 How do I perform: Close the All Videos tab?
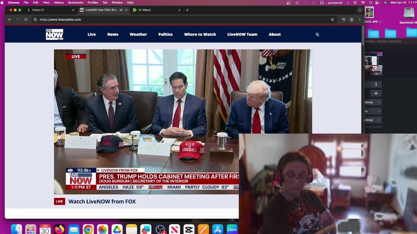(x=179, y=10)
